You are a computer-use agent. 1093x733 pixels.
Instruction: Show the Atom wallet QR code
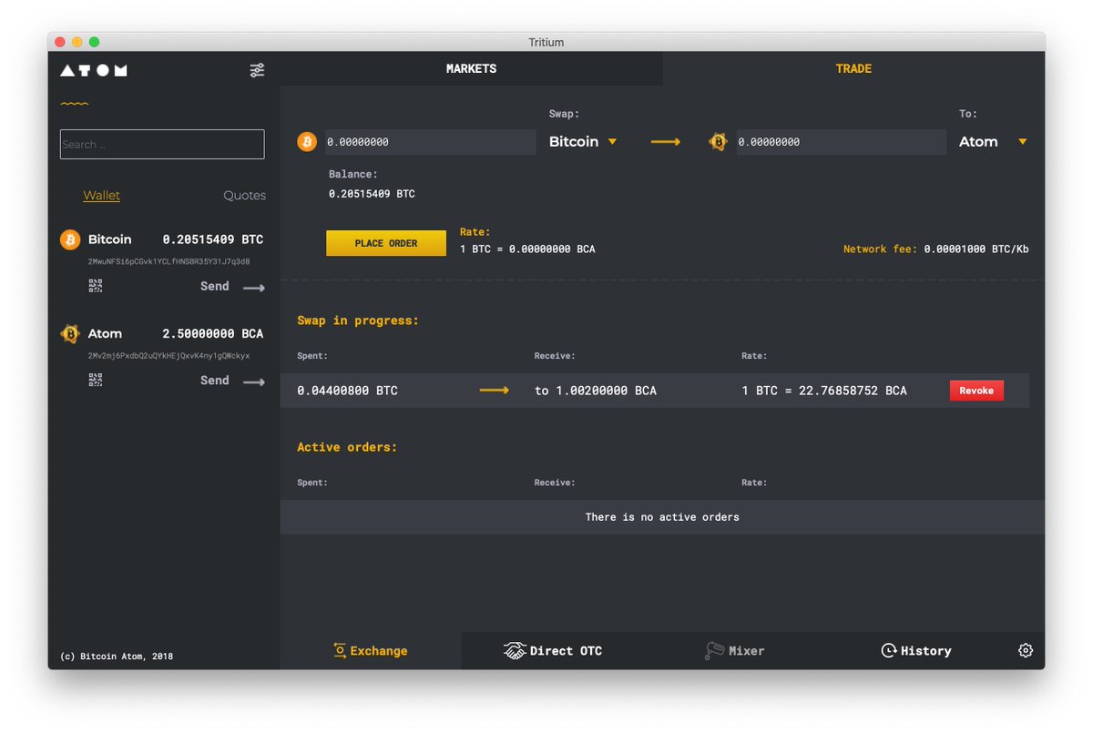click(x=95, y=380)
